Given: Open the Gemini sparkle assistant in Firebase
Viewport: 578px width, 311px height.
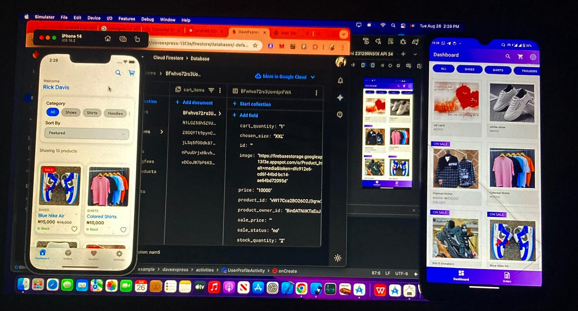Looking at the screenshot, I should 340,98.
